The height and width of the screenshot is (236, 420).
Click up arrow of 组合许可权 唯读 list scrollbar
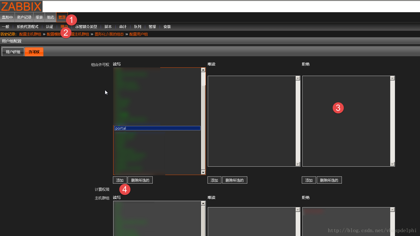[298, 78]
